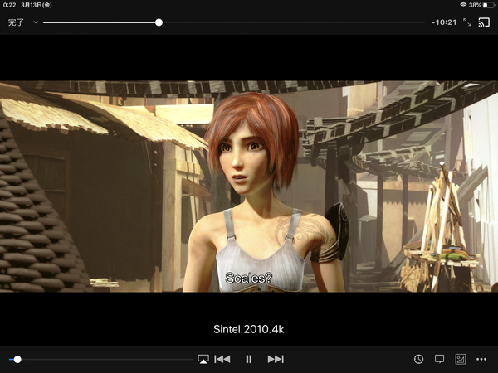The image size is (498, 373).
Task: Skip to the next track
Action: [276, 359]
